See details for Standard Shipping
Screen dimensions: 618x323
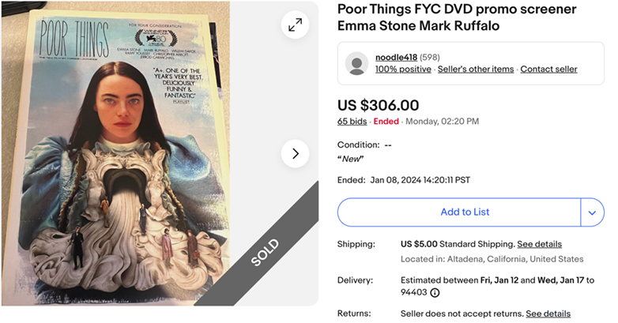(539, 244)
